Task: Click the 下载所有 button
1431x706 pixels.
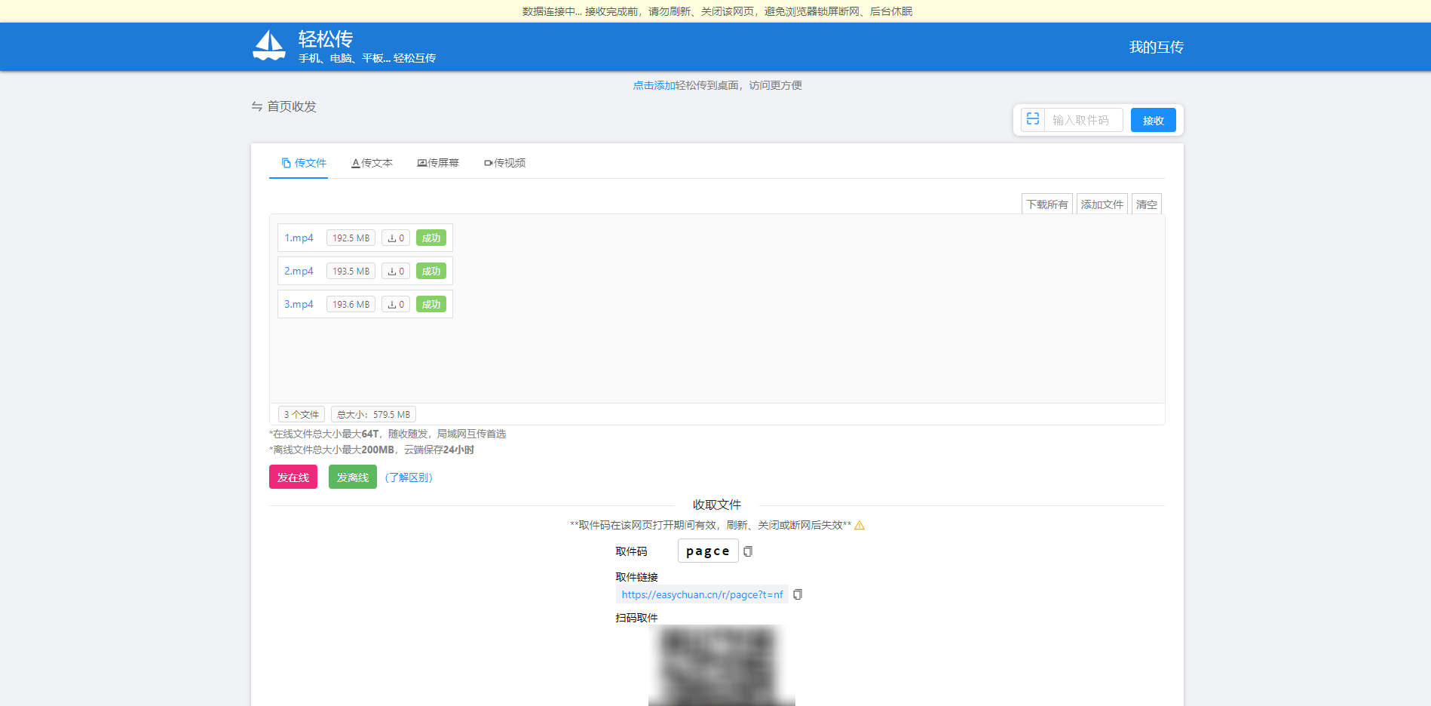Action: (x=1046, y=204)
